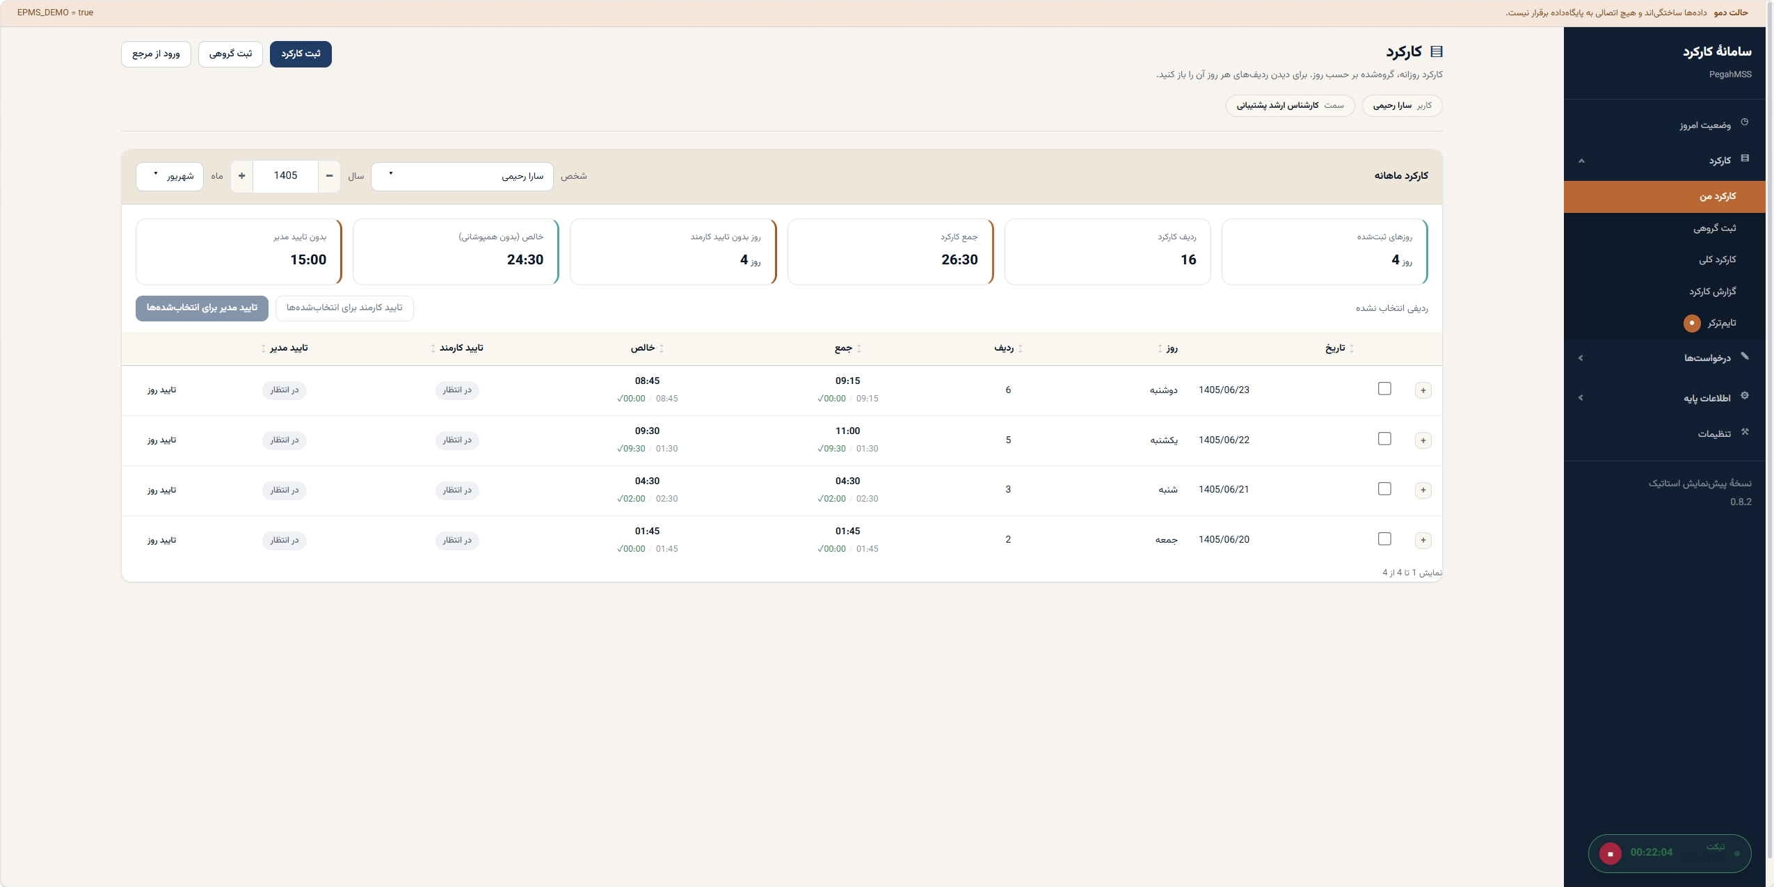
Task: Increase the year with the plus stepper
Action: (x=241, y=176)
